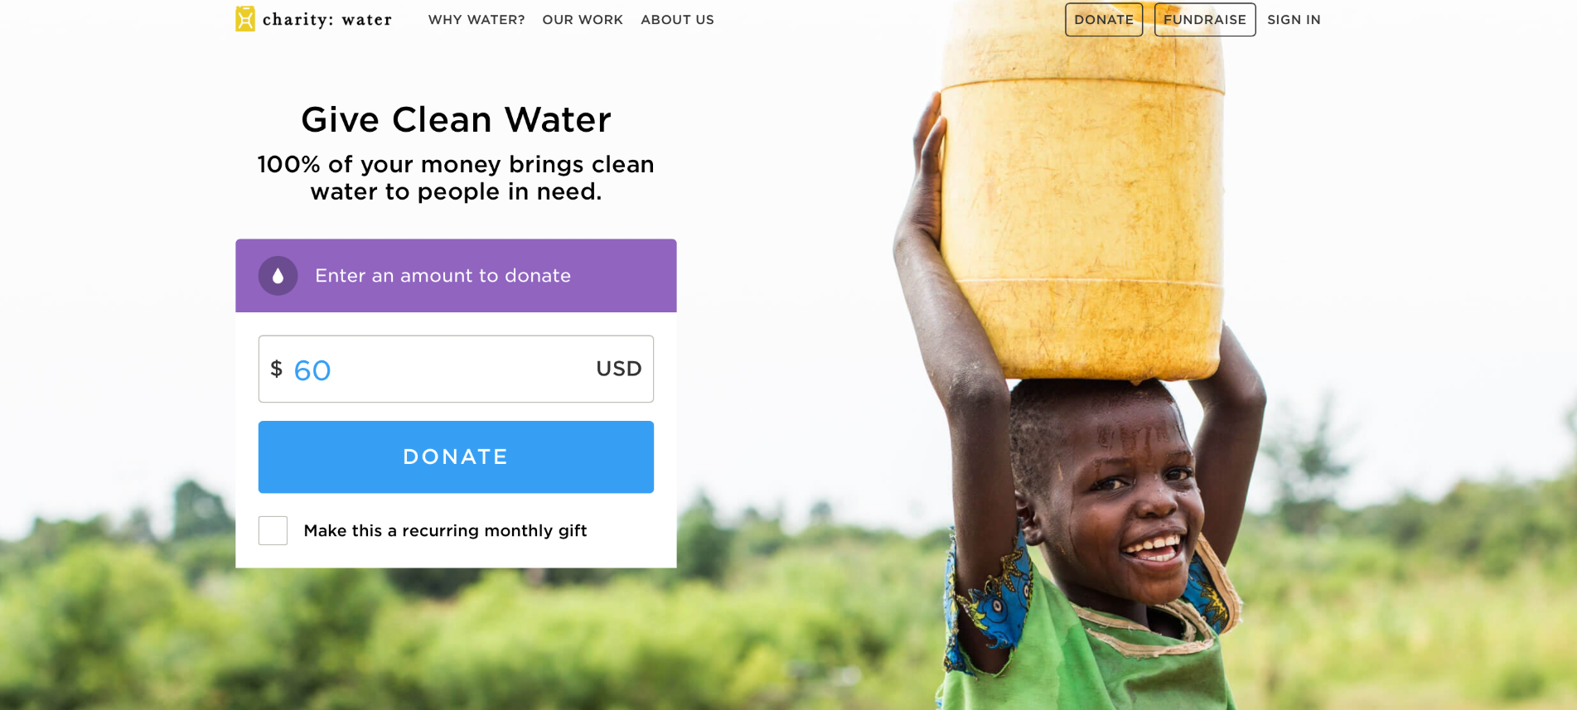Enable the recurring monthly gift checkbox
Screen dimensions: 1577x710
[273, 530]
